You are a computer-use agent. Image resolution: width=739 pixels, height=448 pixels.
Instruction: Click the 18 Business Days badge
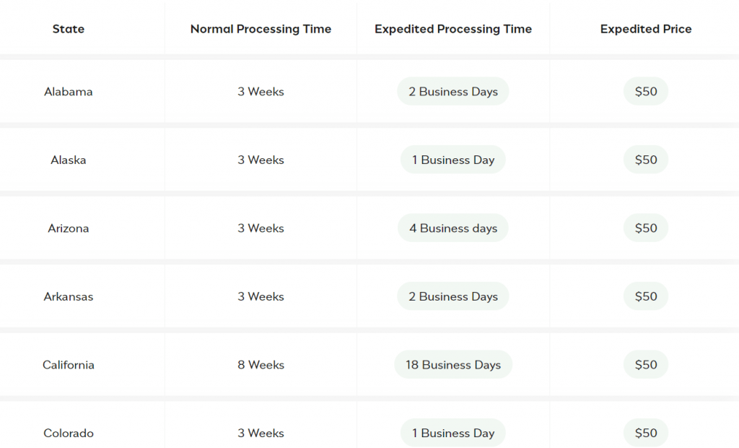(453, 365)
